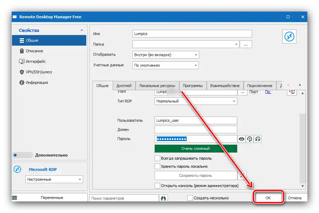The image size is (319, 213).
Task: Switch to the Дисплей tab
Action: tap(123, 85)
